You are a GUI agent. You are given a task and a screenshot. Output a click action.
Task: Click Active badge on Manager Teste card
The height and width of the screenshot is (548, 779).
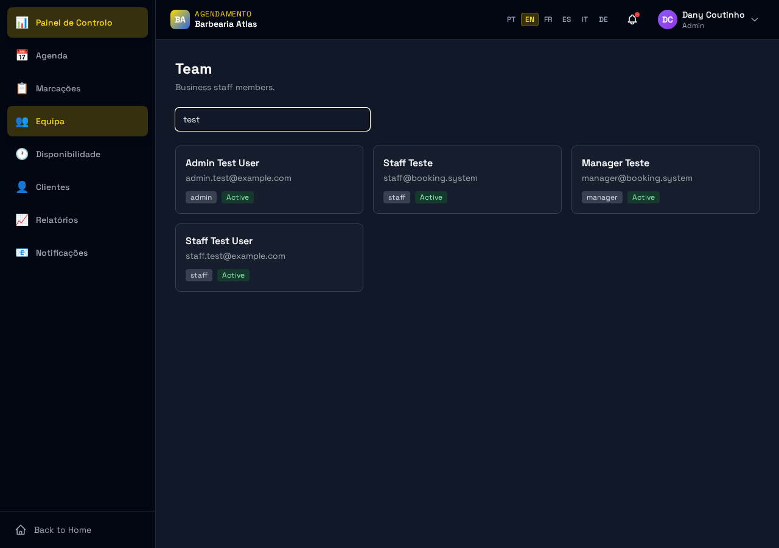(643, 197)
